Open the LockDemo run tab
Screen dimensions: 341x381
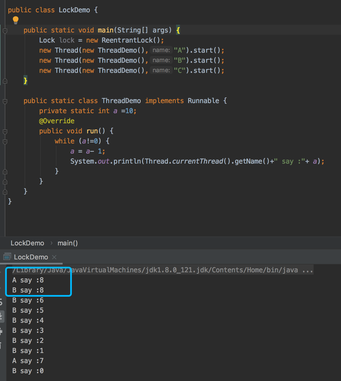[31, 257]
